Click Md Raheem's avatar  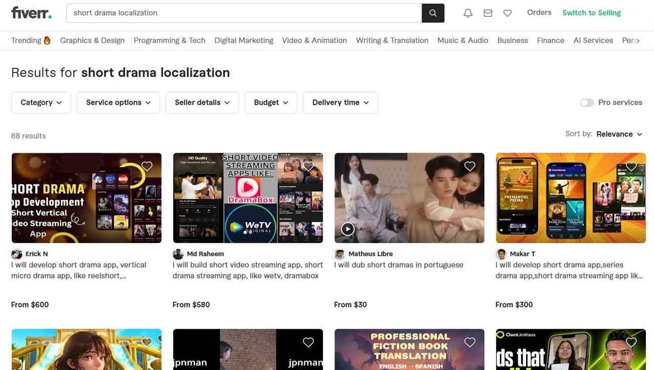point(178,254)
